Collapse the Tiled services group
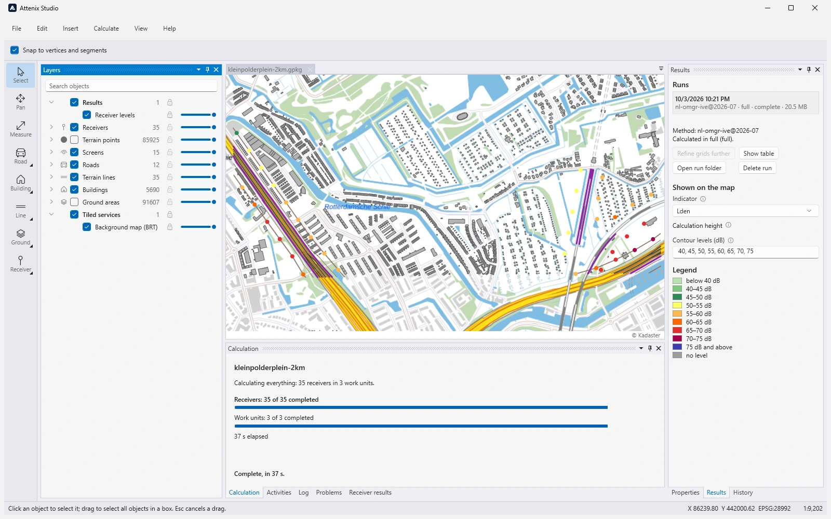Screen dimensions: 831x519 [x=51, y=215]
